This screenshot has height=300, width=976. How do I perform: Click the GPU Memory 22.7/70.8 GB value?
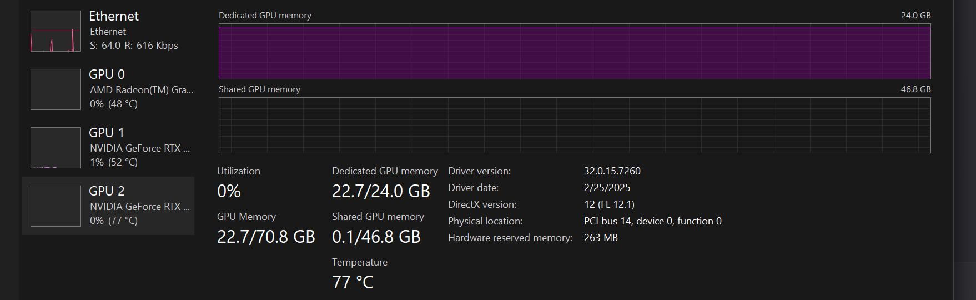pyautogui.click(x=266, y=237)
